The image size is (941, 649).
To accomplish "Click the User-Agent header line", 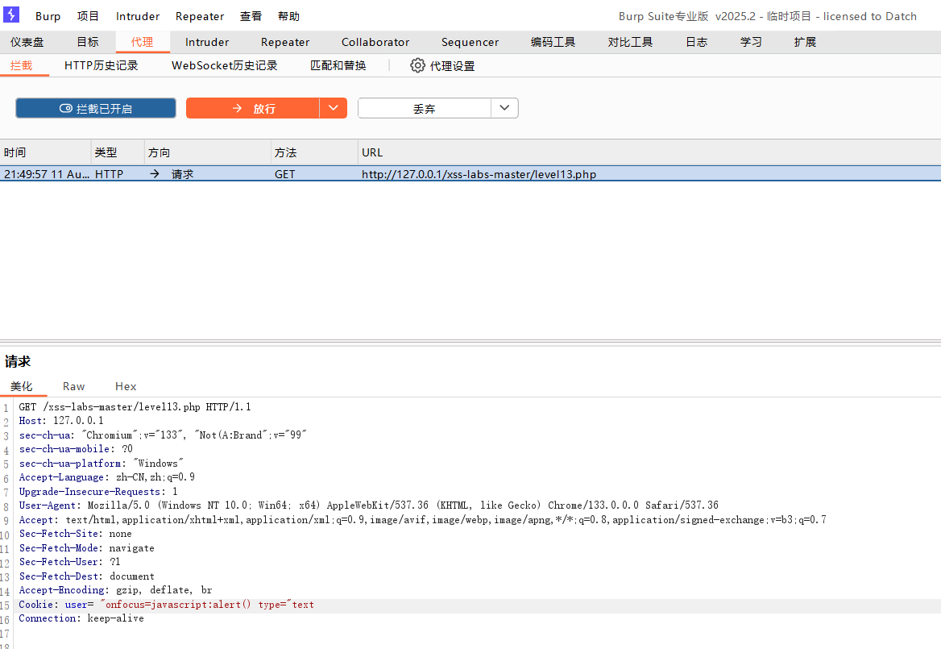I will tap(368, 505).
